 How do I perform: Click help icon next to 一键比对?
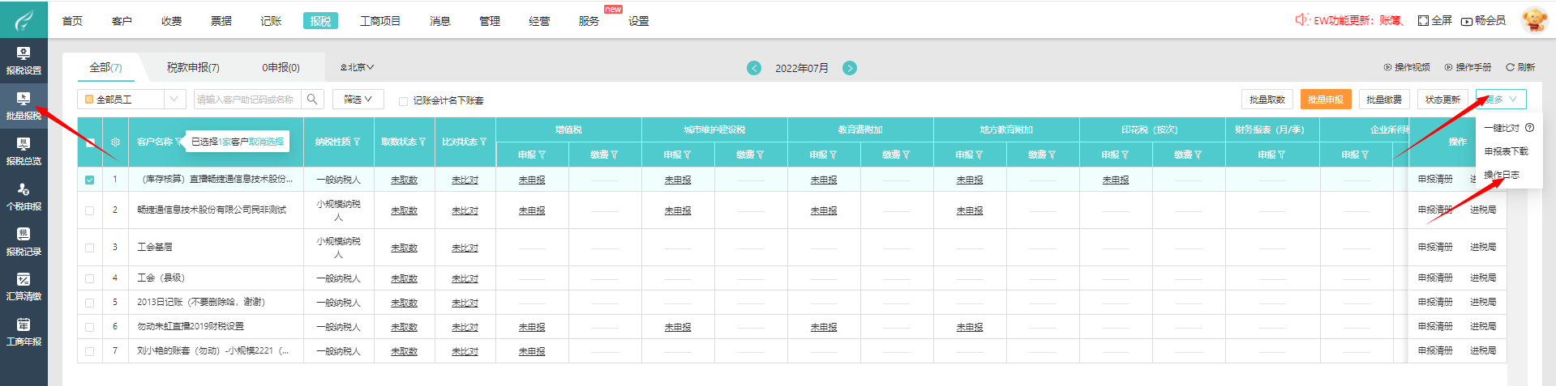coord(1529,128)
